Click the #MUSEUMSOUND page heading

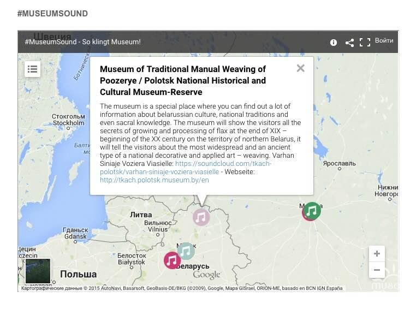click(52, 14)
